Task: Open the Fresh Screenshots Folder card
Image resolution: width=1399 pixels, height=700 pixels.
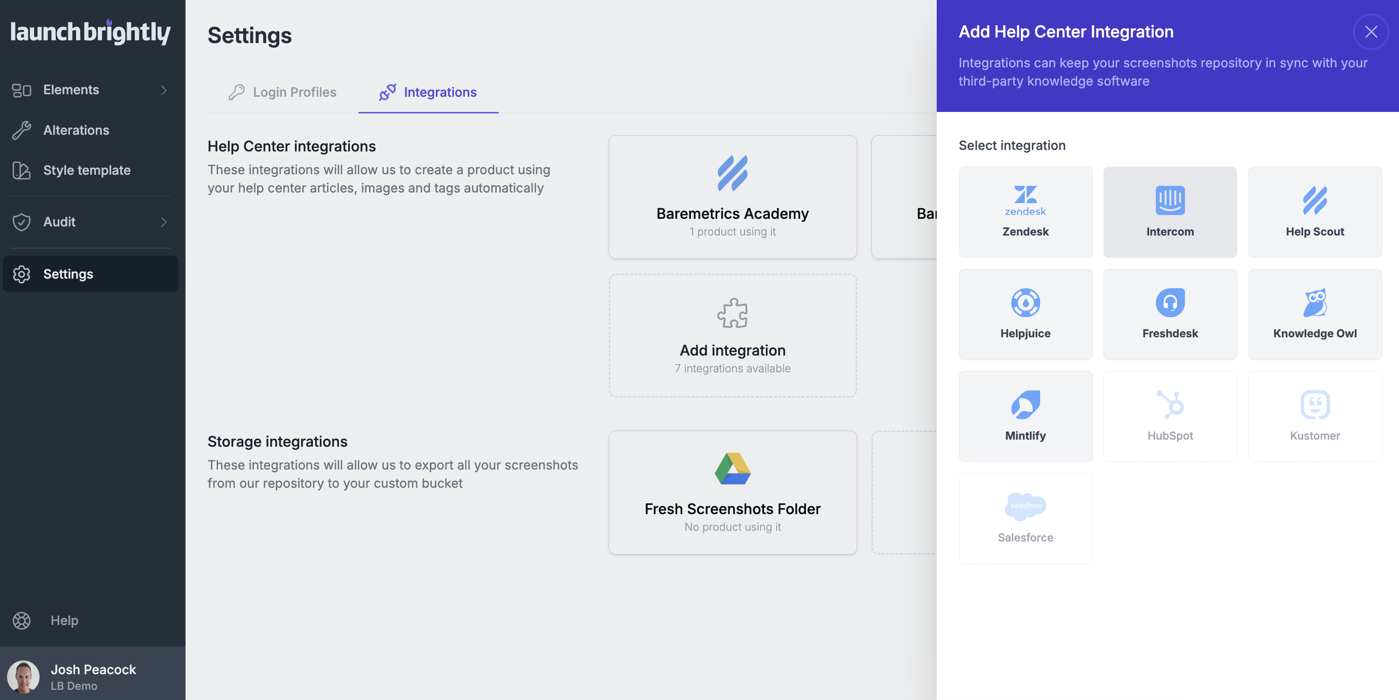Action: pyautogui.click(x=732, y=492)
